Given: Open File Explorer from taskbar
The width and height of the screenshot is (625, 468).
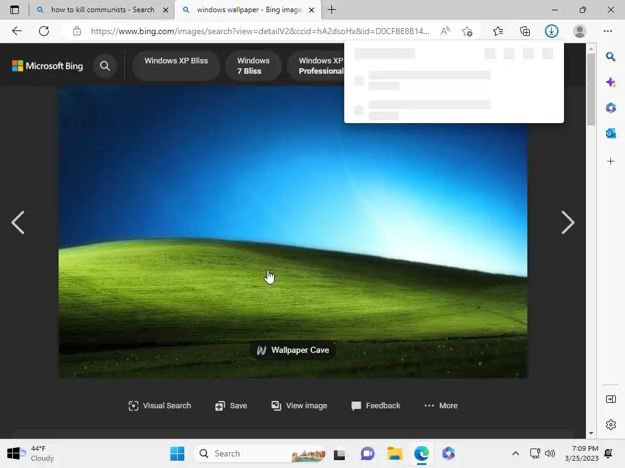Looking at the screenshot, I should click(395, 453).
